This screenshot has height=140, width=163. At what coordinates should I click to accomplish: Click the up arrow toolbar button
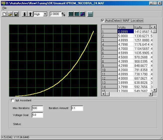[x=30, y=14]
